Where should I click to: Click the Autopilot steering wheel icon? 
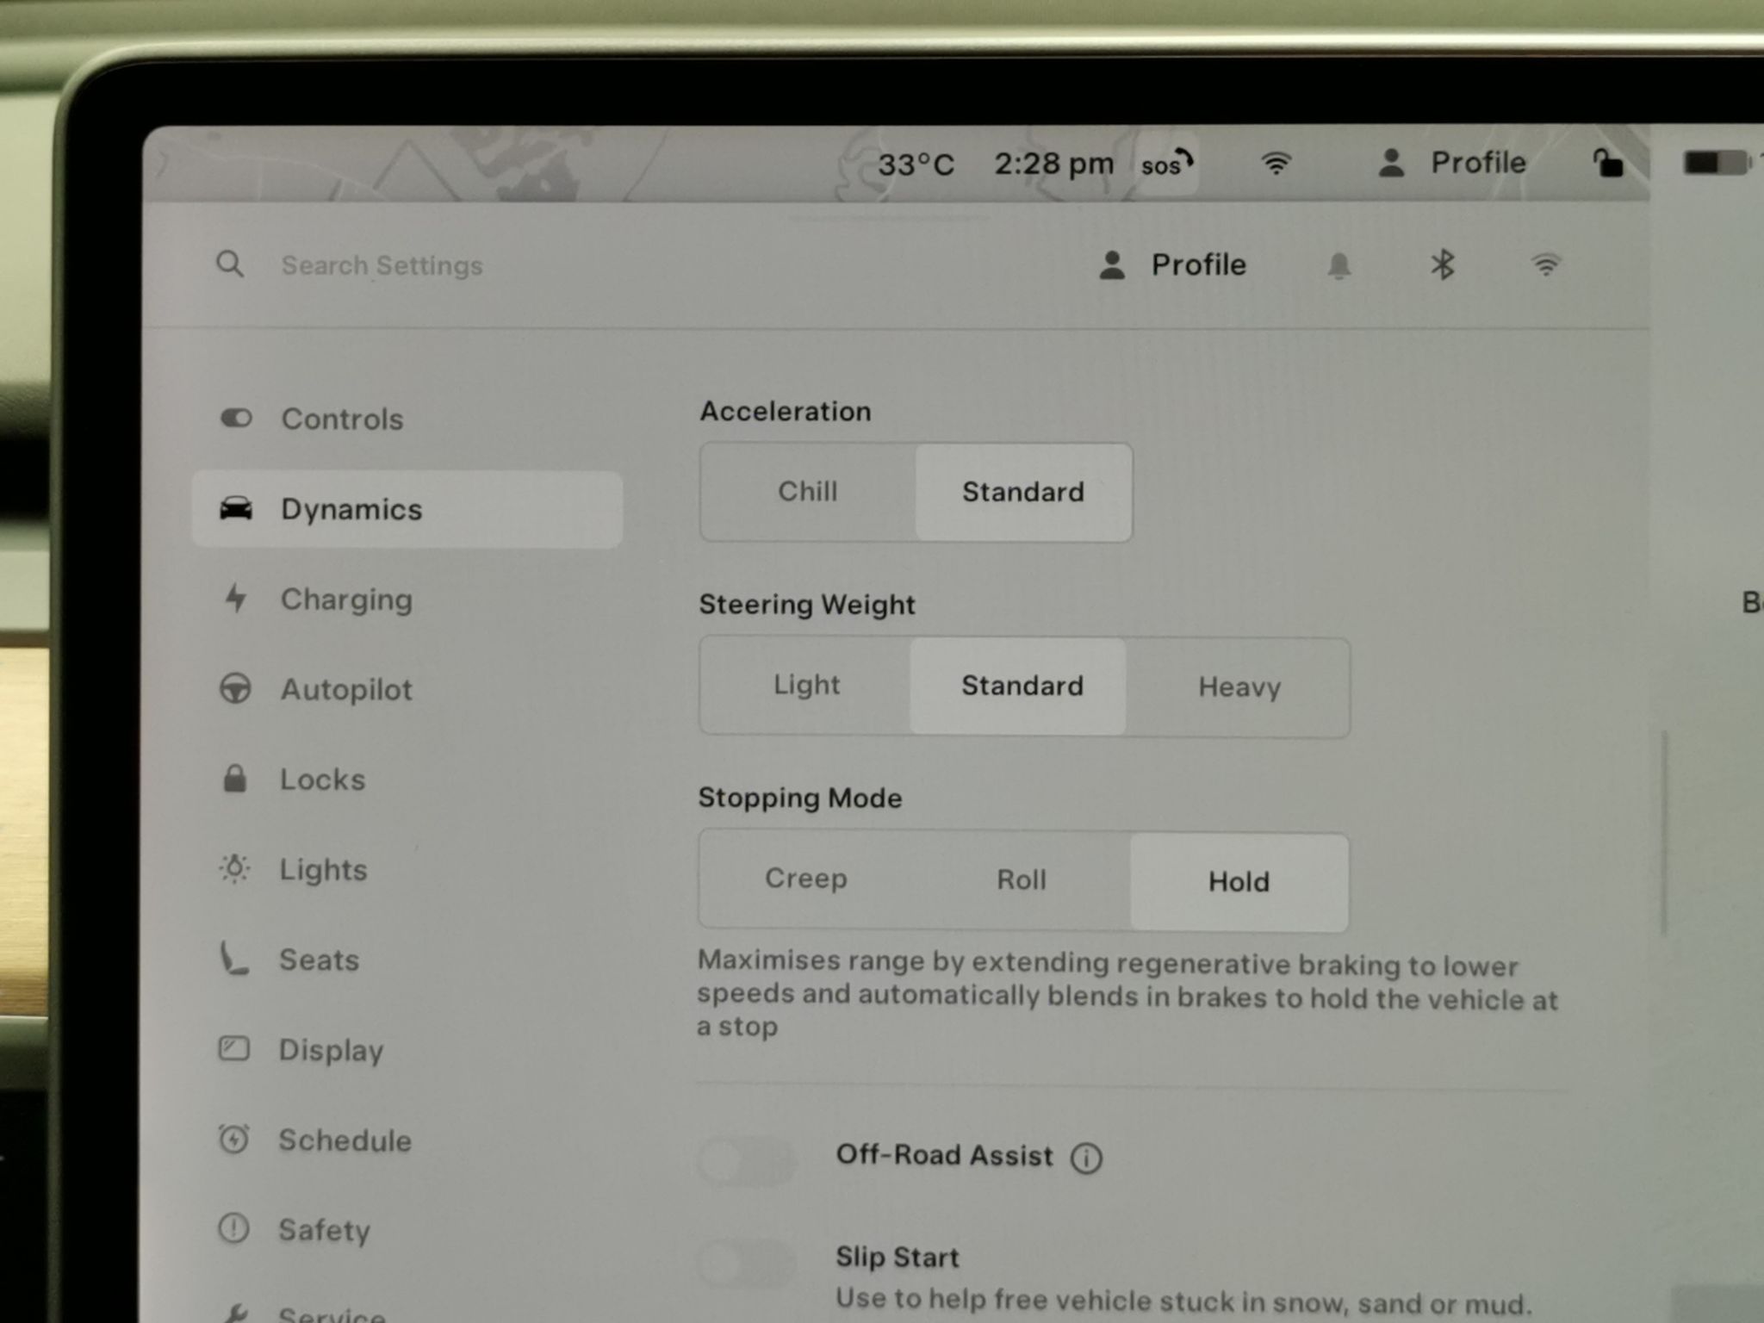(235, 688)
